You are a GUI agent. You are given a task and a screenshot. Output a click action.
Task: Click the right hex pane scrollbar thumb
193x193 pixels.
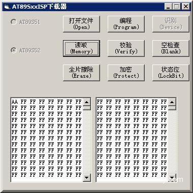[x=172, y=108]
